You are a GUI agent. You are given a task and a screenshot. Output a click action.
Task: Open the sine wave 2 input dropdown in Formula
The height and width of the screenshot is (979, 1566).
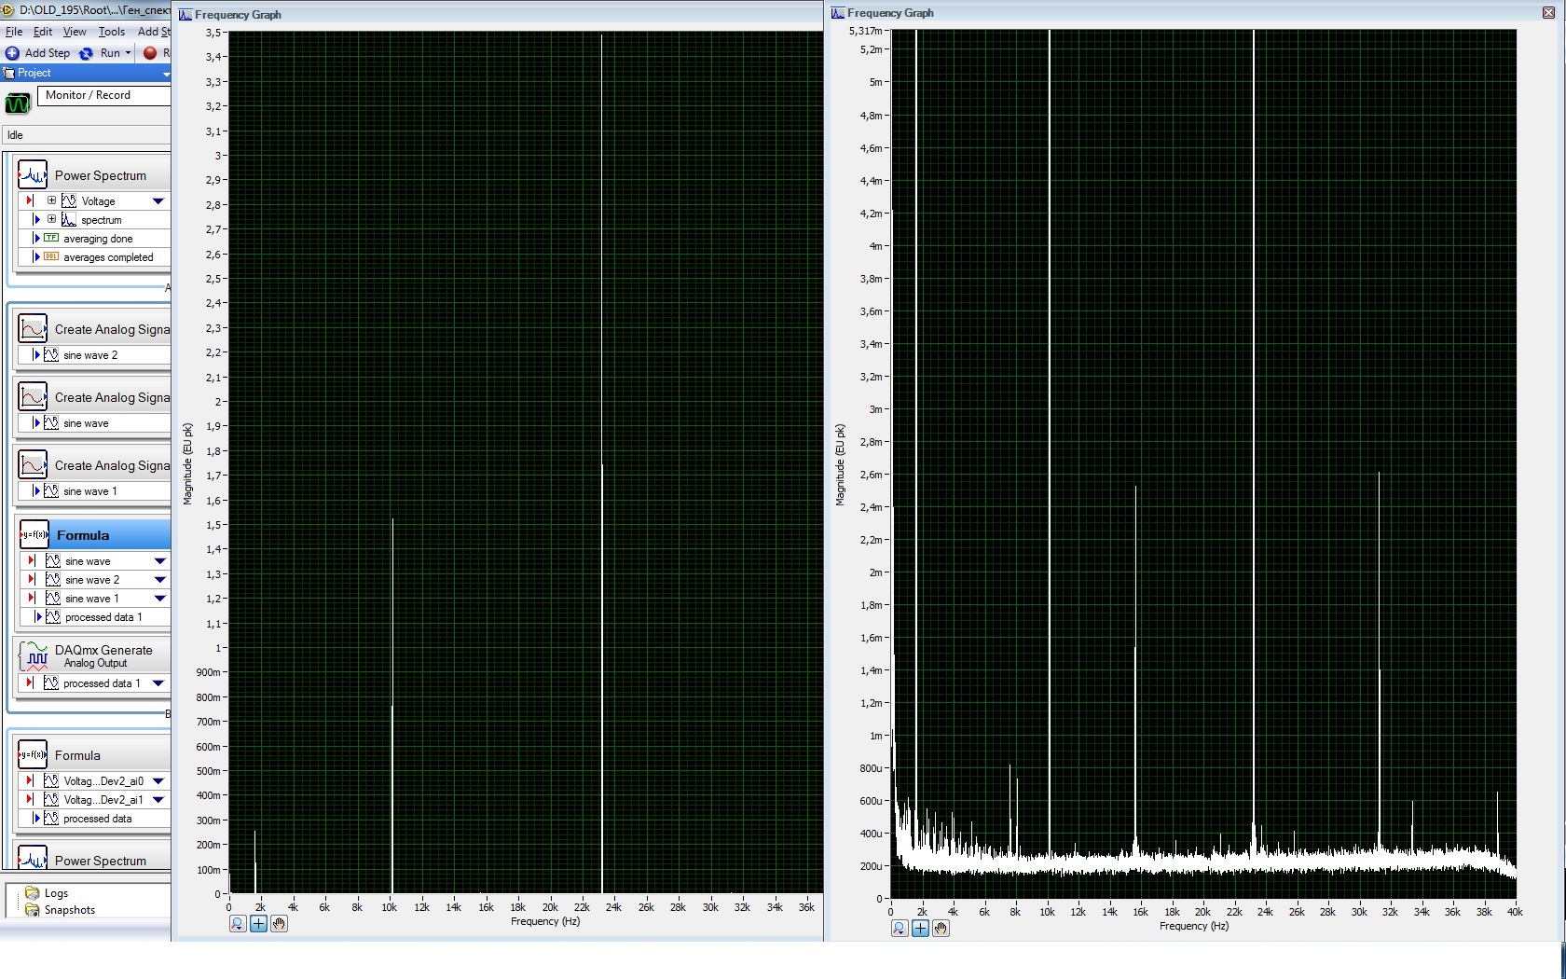point(159,580)
